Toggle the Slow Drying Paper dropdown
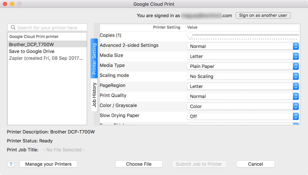 click(243, 116)
